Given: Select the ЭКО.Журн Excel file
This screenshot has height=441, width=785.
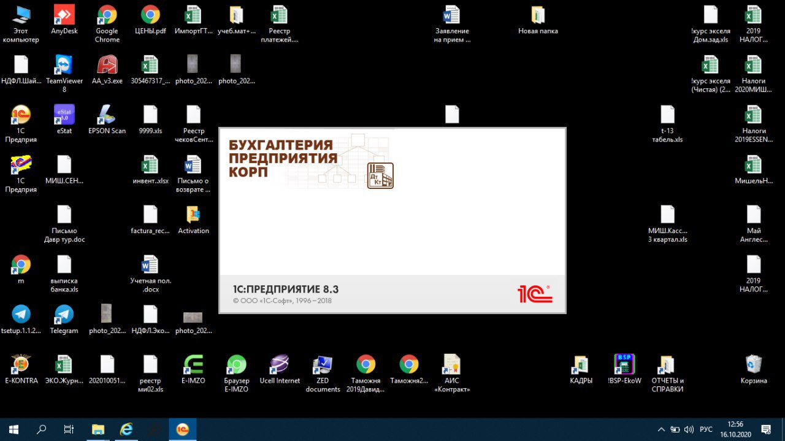Looking at the screenshot, I should [x=64, y=369].
